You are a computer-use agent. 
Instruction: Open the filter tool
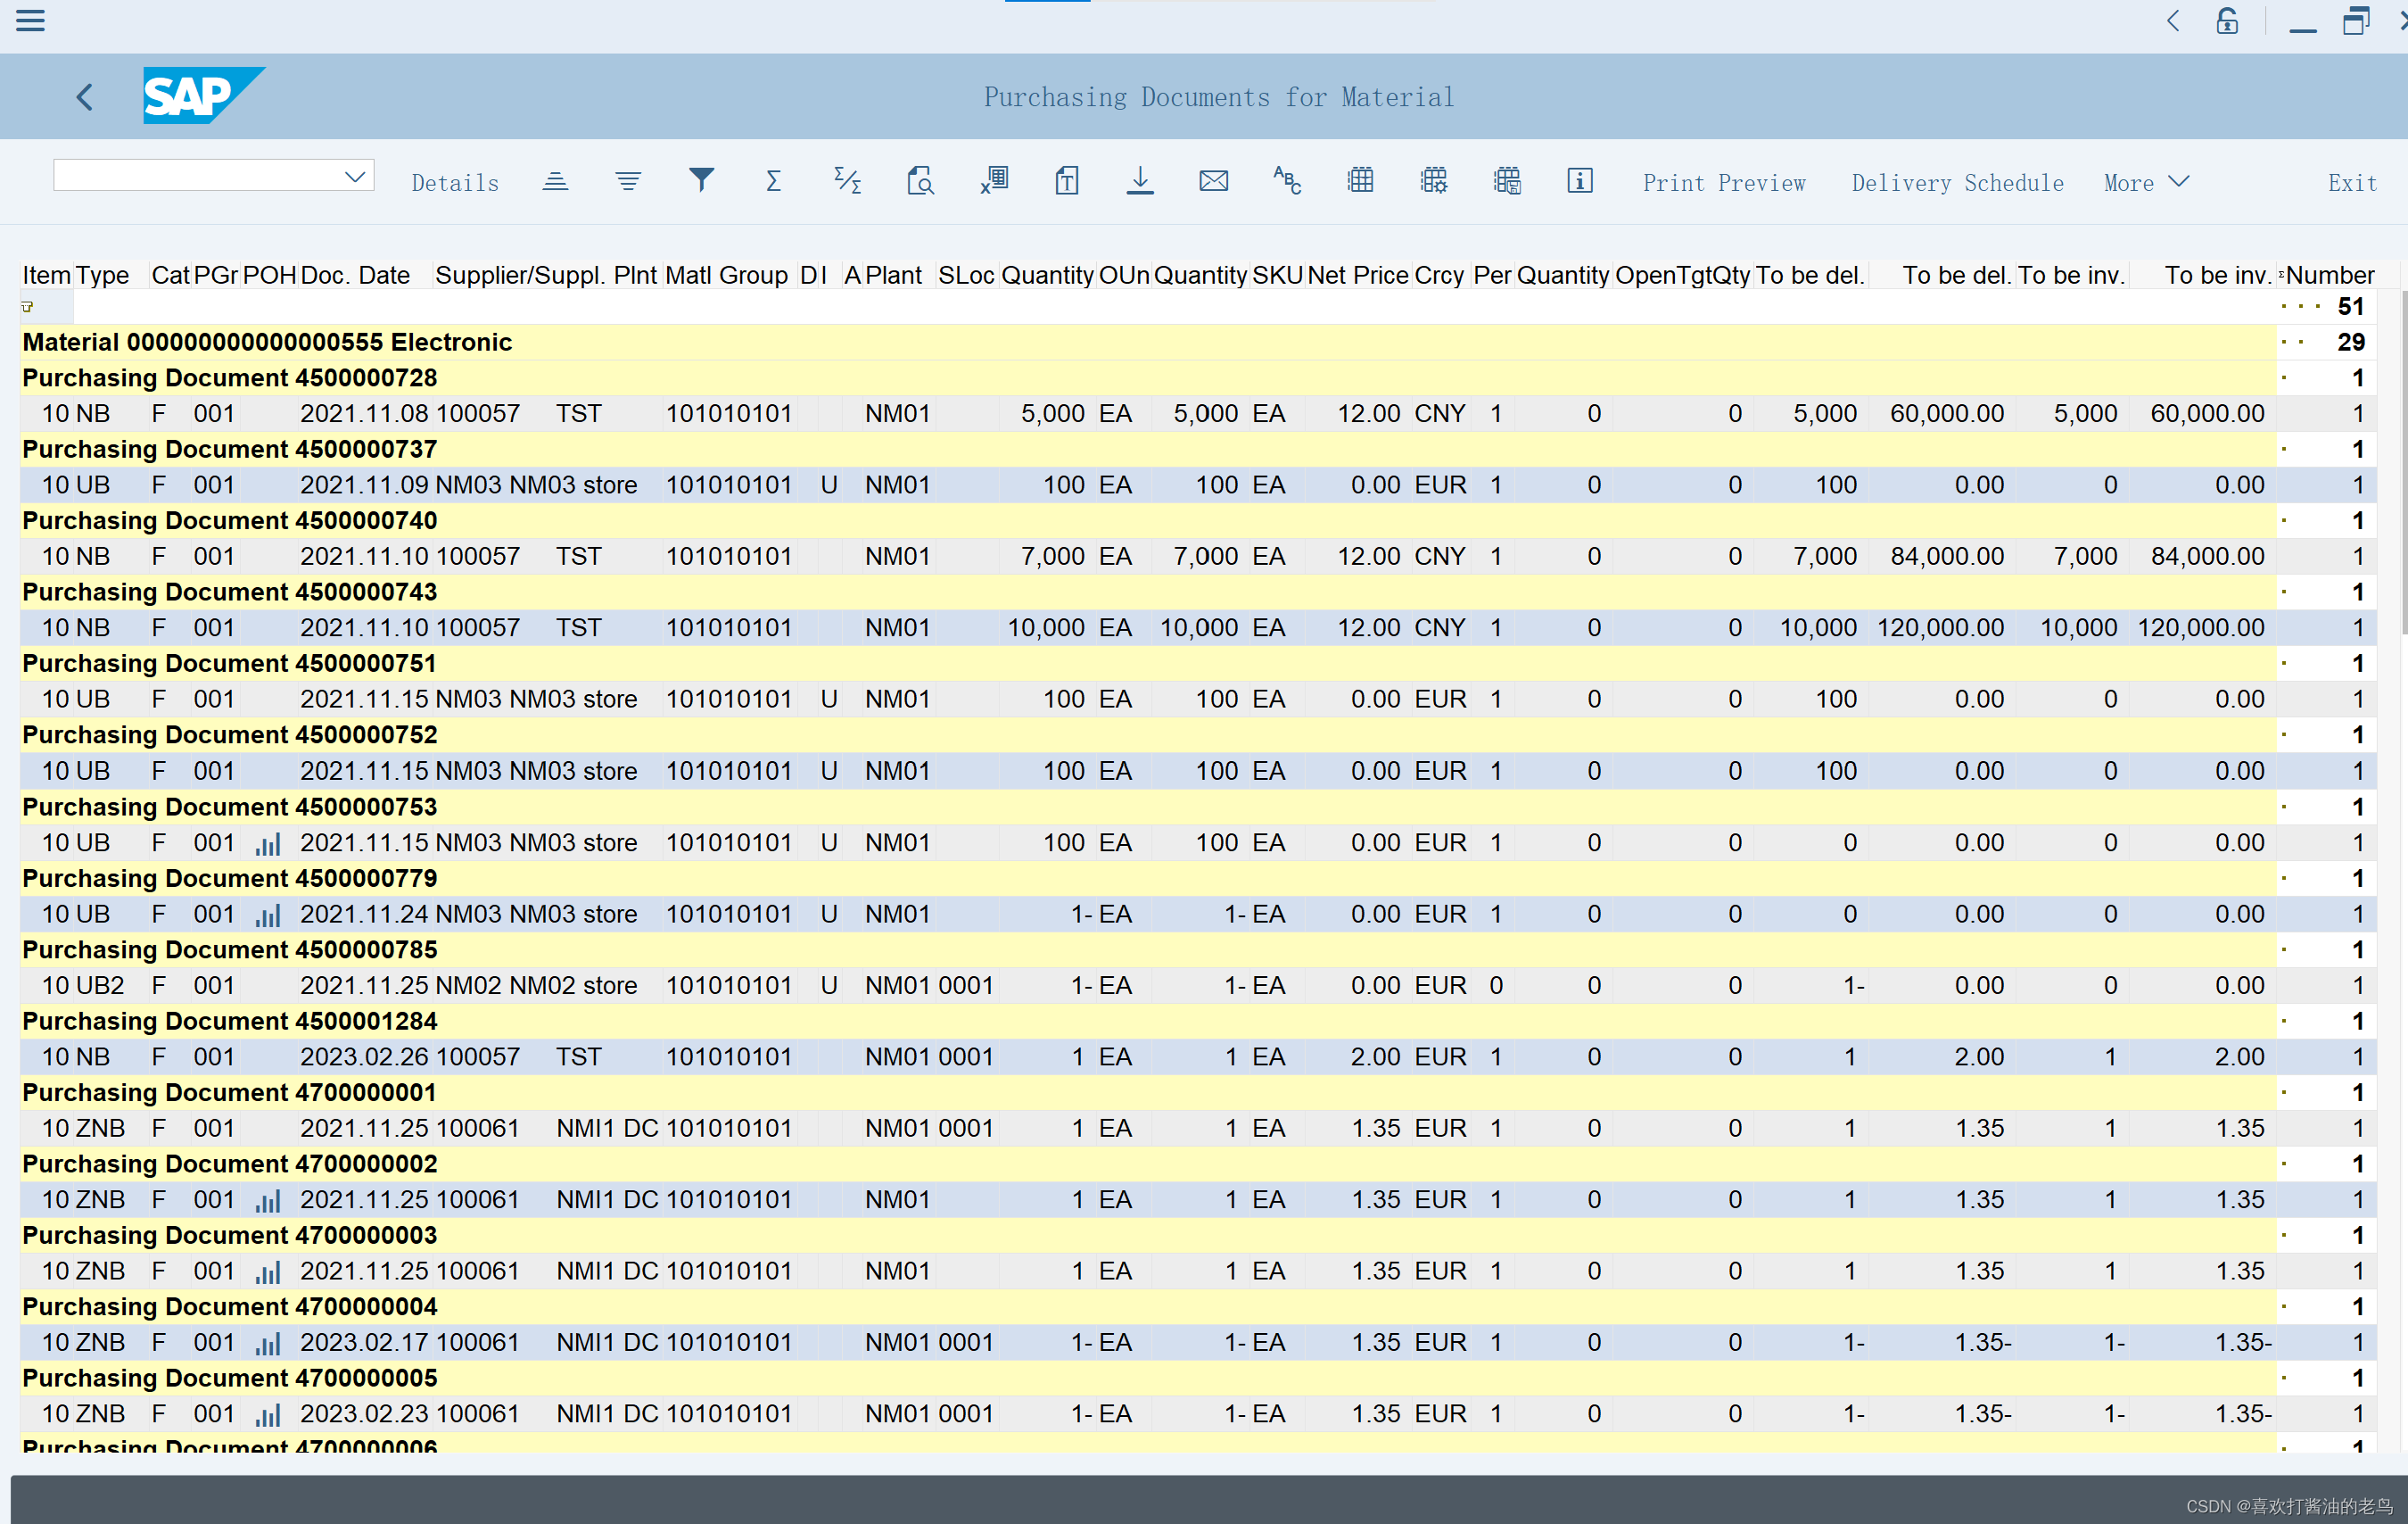701,181
